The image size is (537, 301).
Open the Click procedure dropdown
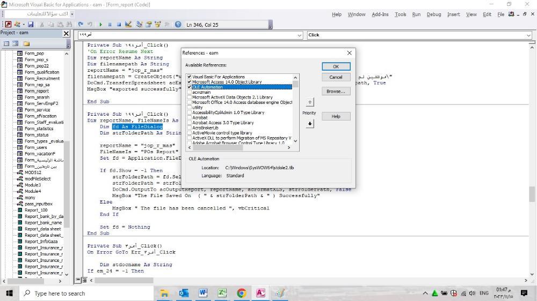pos(528,35)
